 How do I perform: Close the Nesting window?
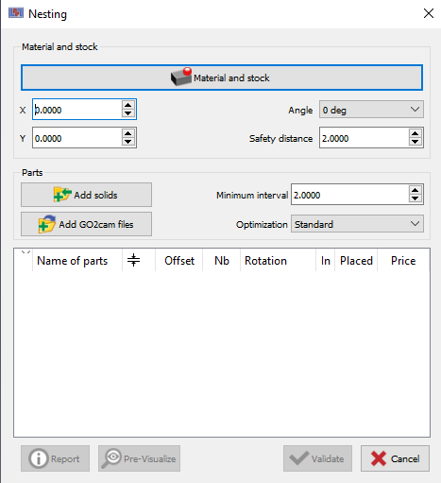click(x=429, y=13)
